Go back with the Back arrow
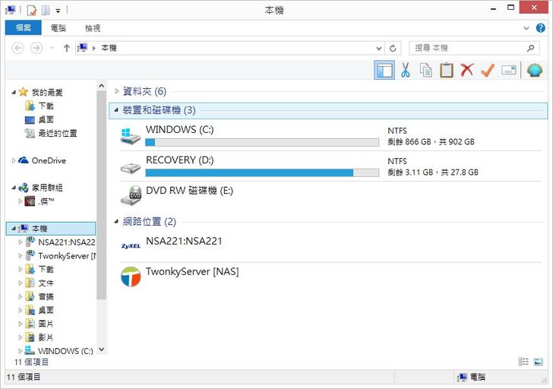This screenshot has width=553, height=389. click(x=18, y=48)
